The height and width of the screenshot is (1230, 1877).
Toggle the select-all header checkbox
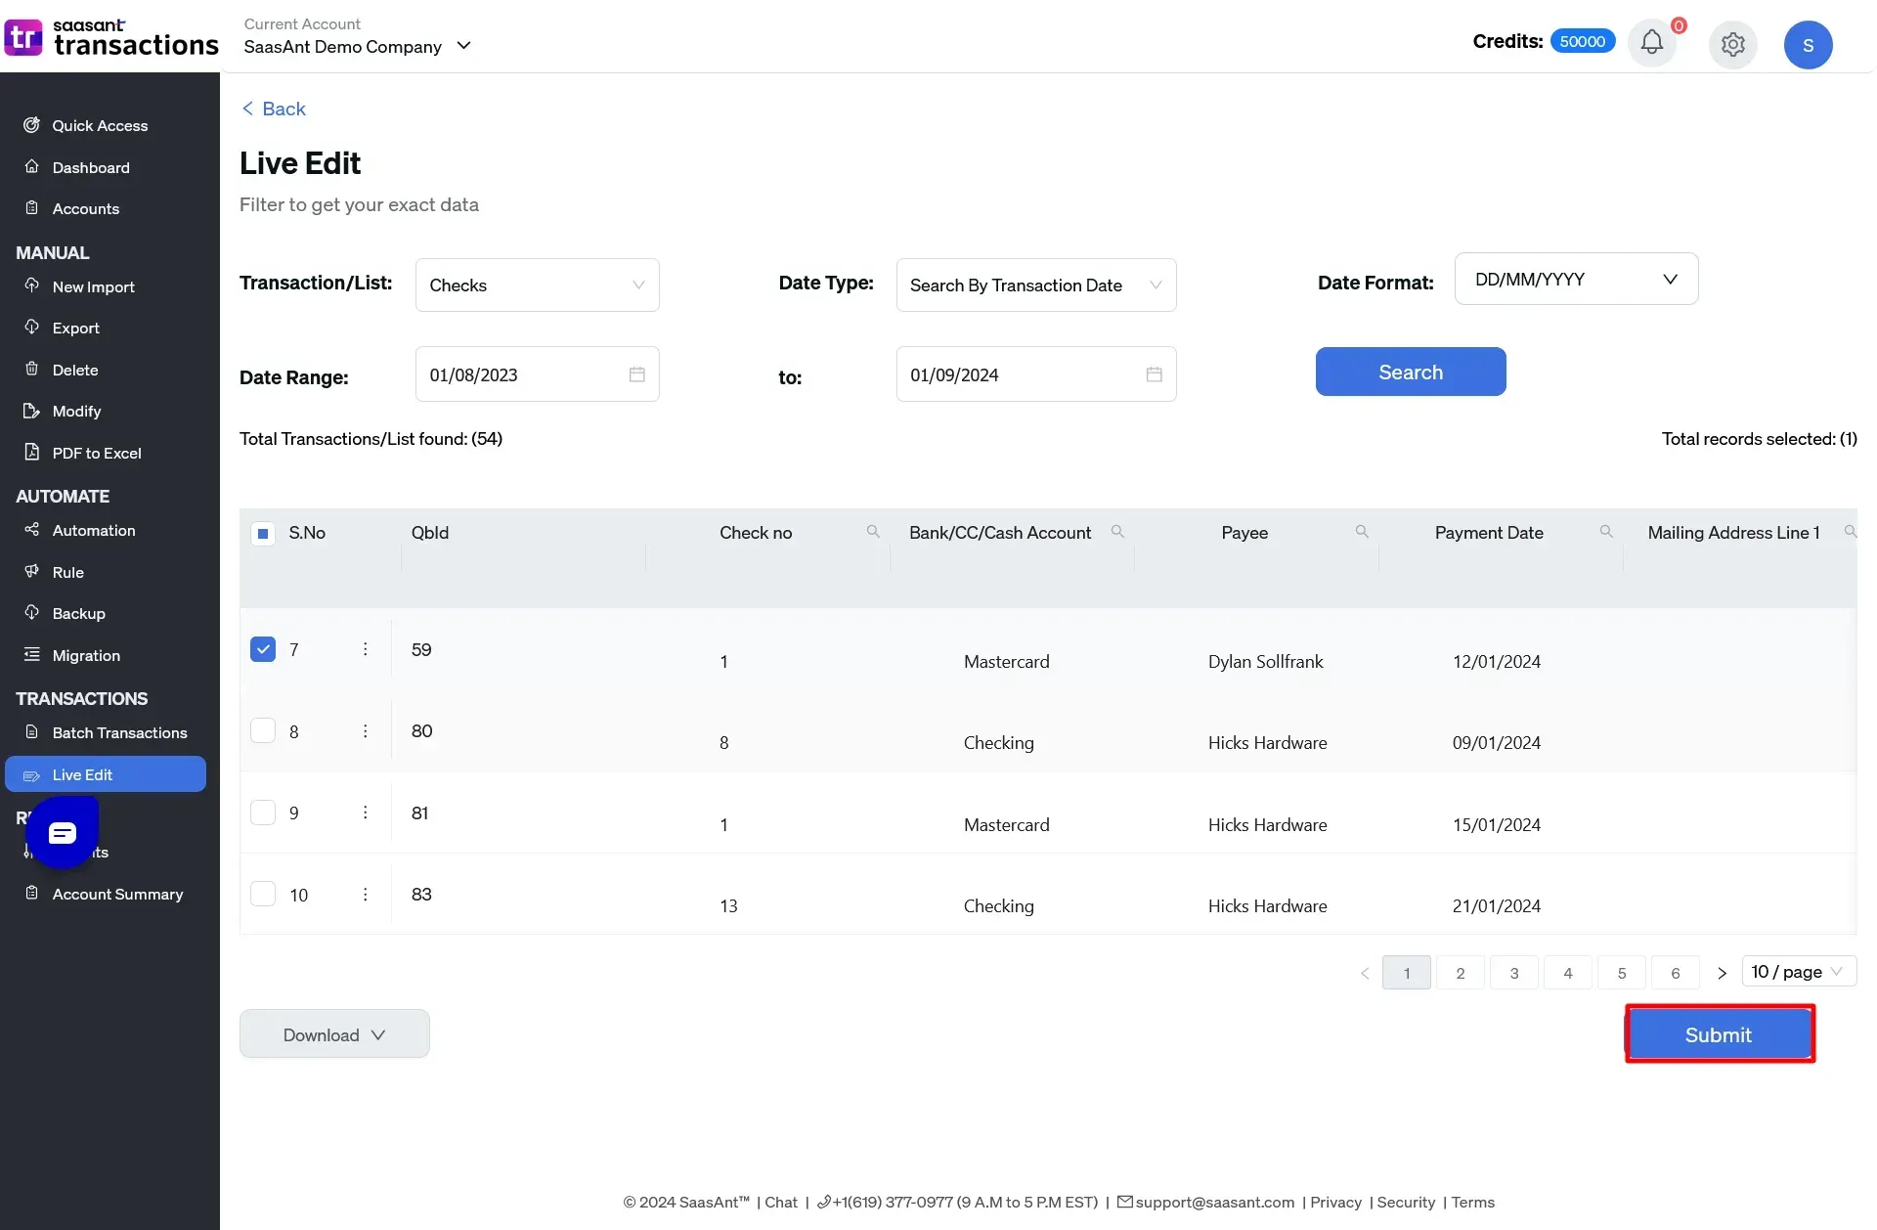coord(263,533)
